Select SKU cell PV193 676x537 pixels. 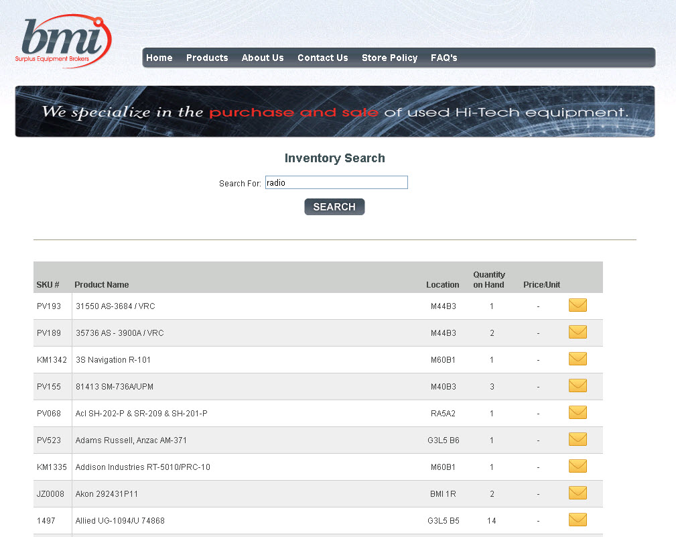click(49, 306)
